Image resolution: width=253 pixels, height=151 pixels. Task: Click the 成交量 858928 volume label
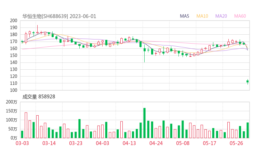[x=39, y=97]
